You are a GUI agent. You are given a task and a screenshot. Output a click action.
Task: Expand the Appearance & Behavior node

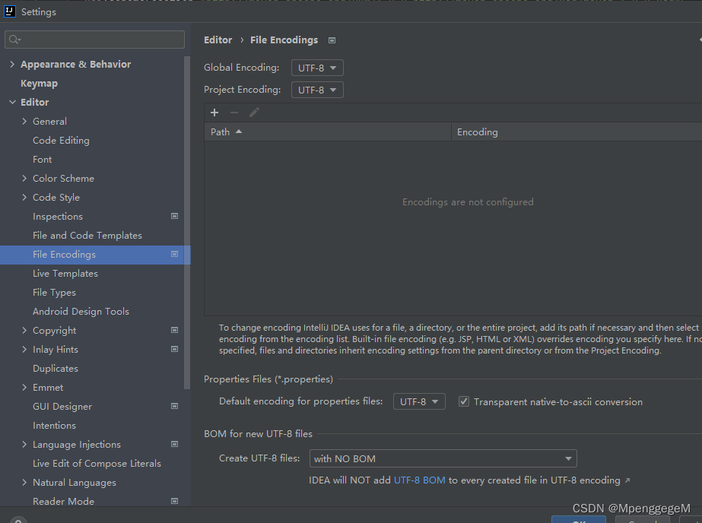[x=12, y=65]
